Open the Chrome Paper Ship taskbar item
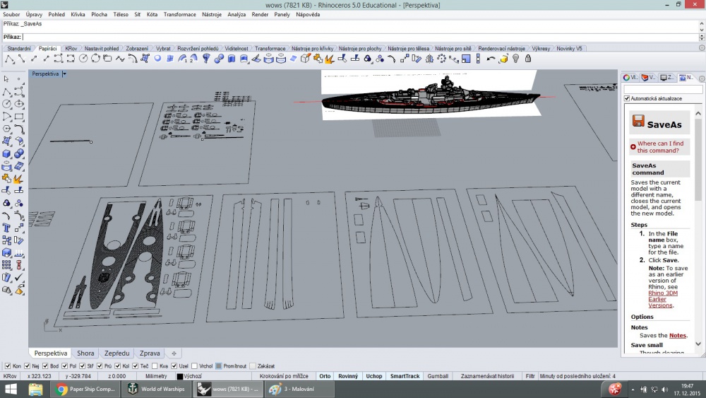706x398 pixels. [x=85, y=389]
